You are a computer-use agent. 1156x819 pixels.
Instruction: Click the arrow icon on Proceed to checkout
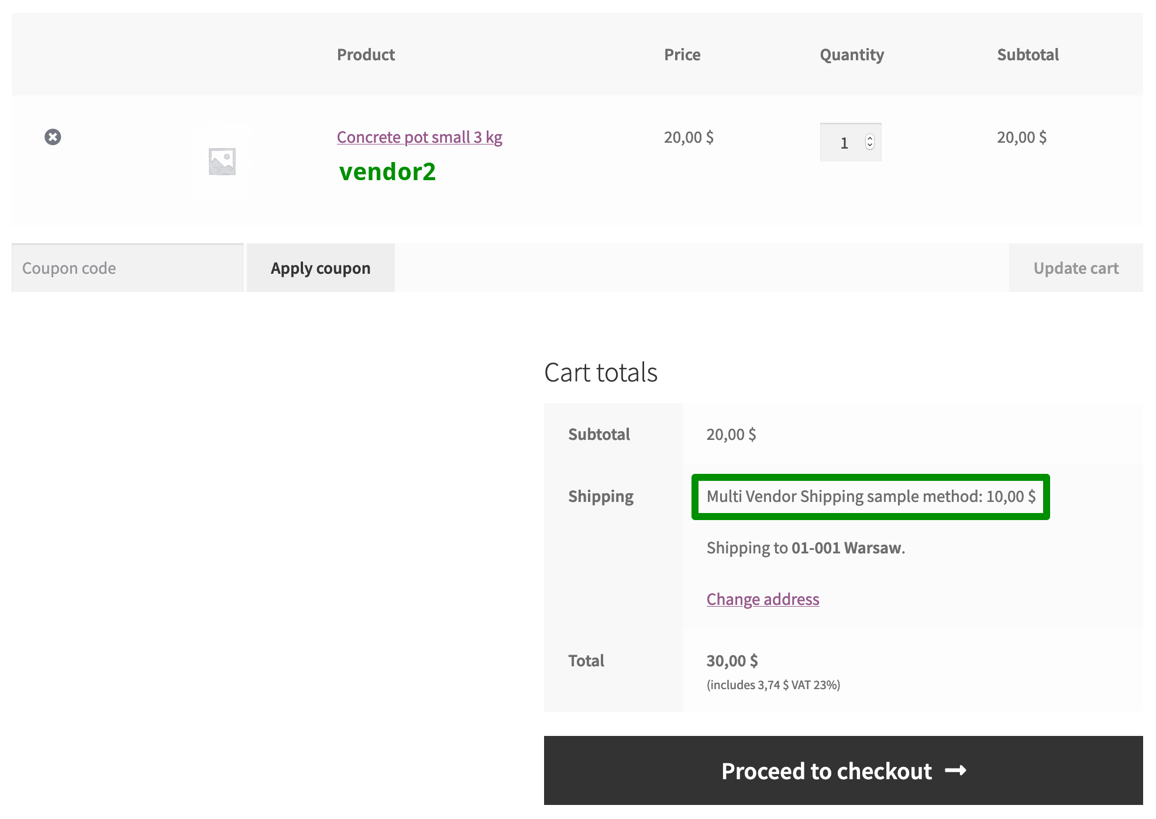click(957, 771)
